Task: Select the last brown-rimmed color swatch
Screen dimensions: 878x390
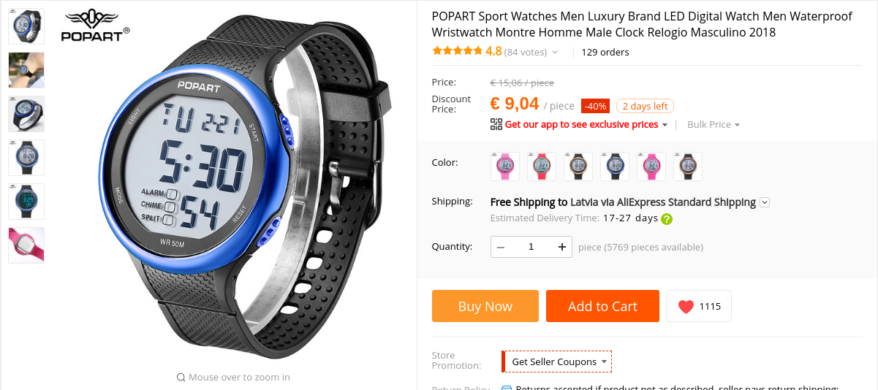Action: point(688,167)
